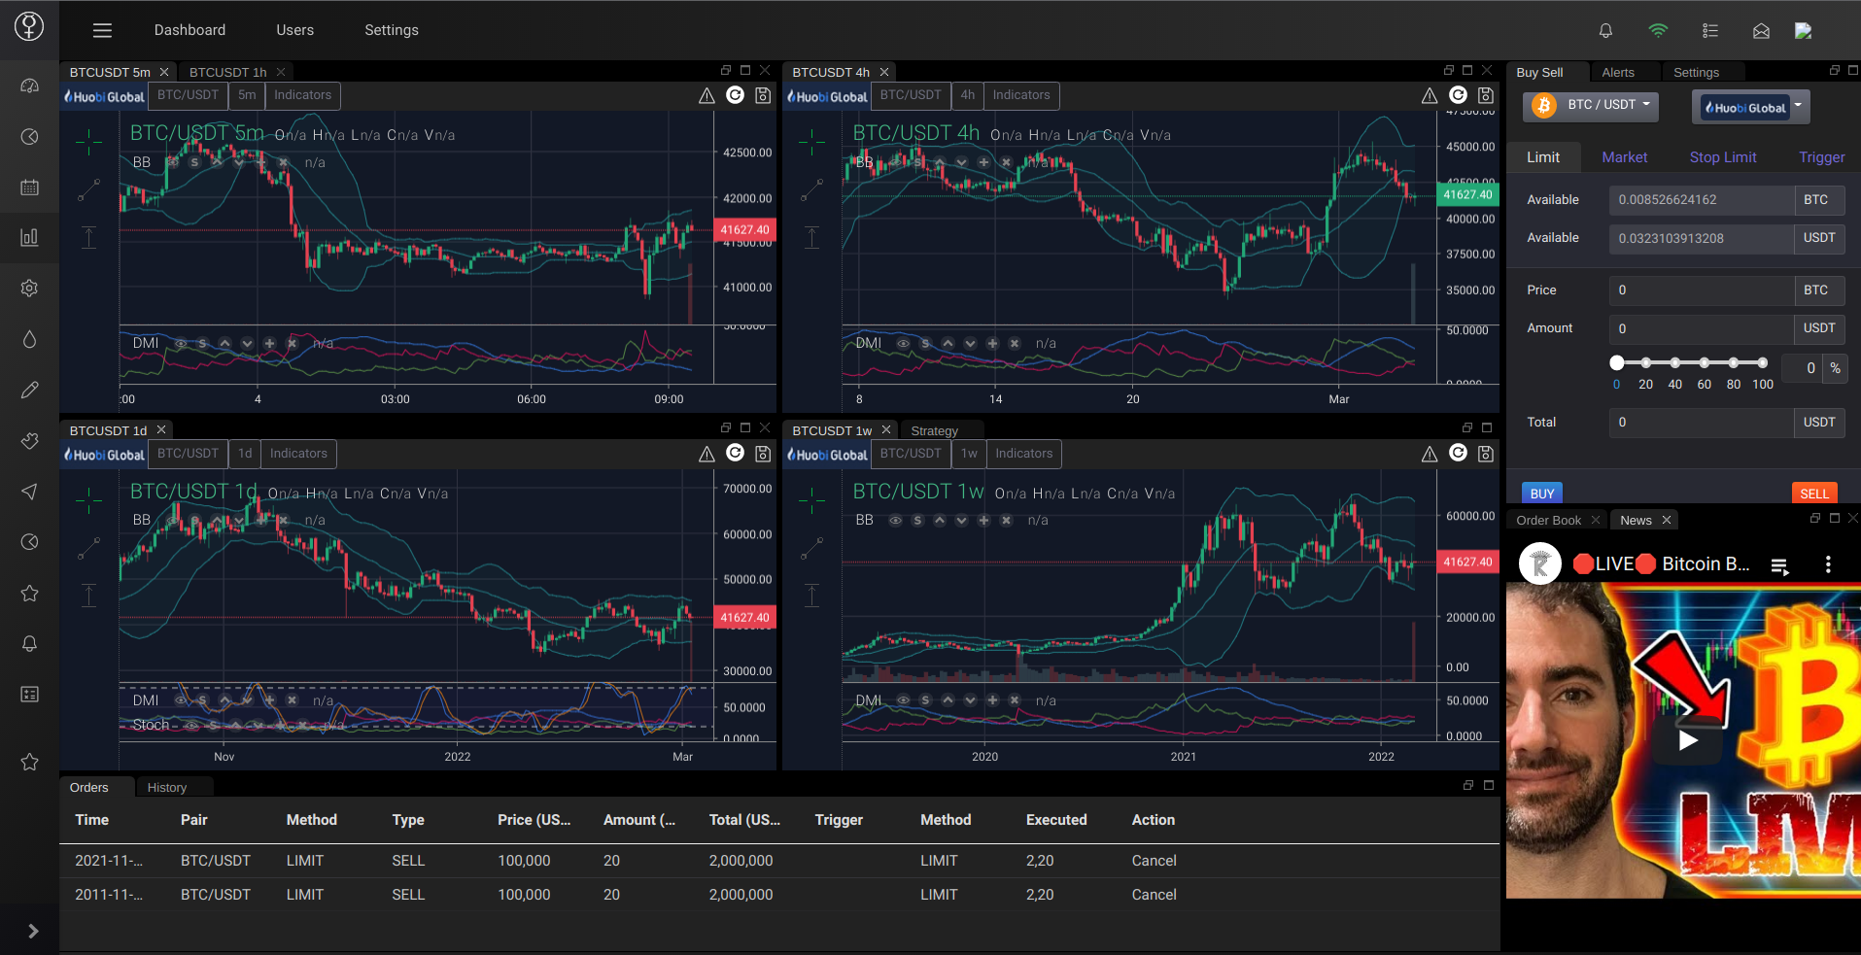Open BTC / USDT pair dropdown in Buy Sell
1861x955 pixels.
coord(1591,105)
